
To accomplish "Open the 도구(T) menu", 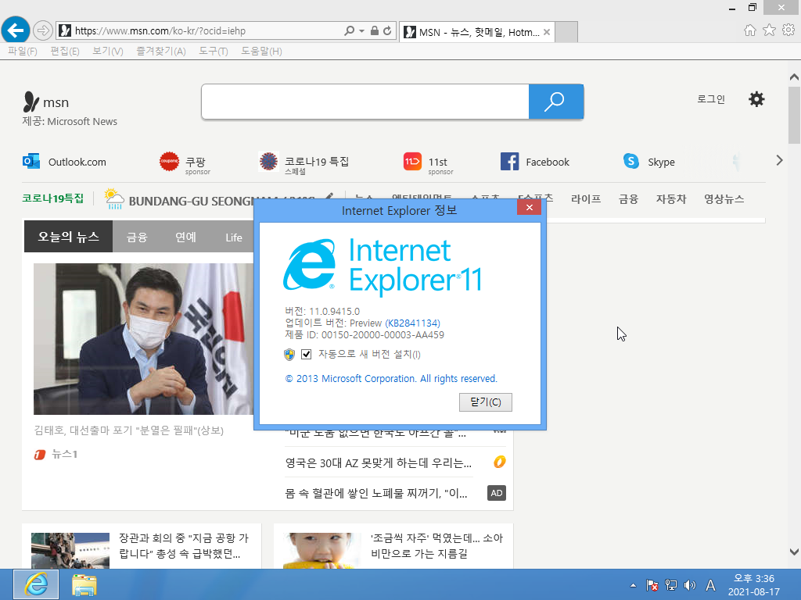I will [x=213, y=51].
